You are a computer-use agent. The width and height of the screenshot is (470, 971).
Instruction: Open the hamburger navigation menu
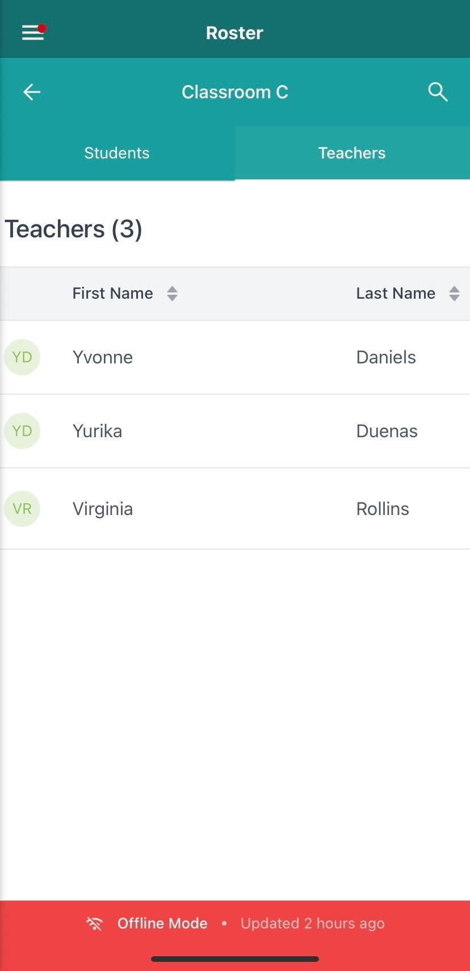pos(33,33)
